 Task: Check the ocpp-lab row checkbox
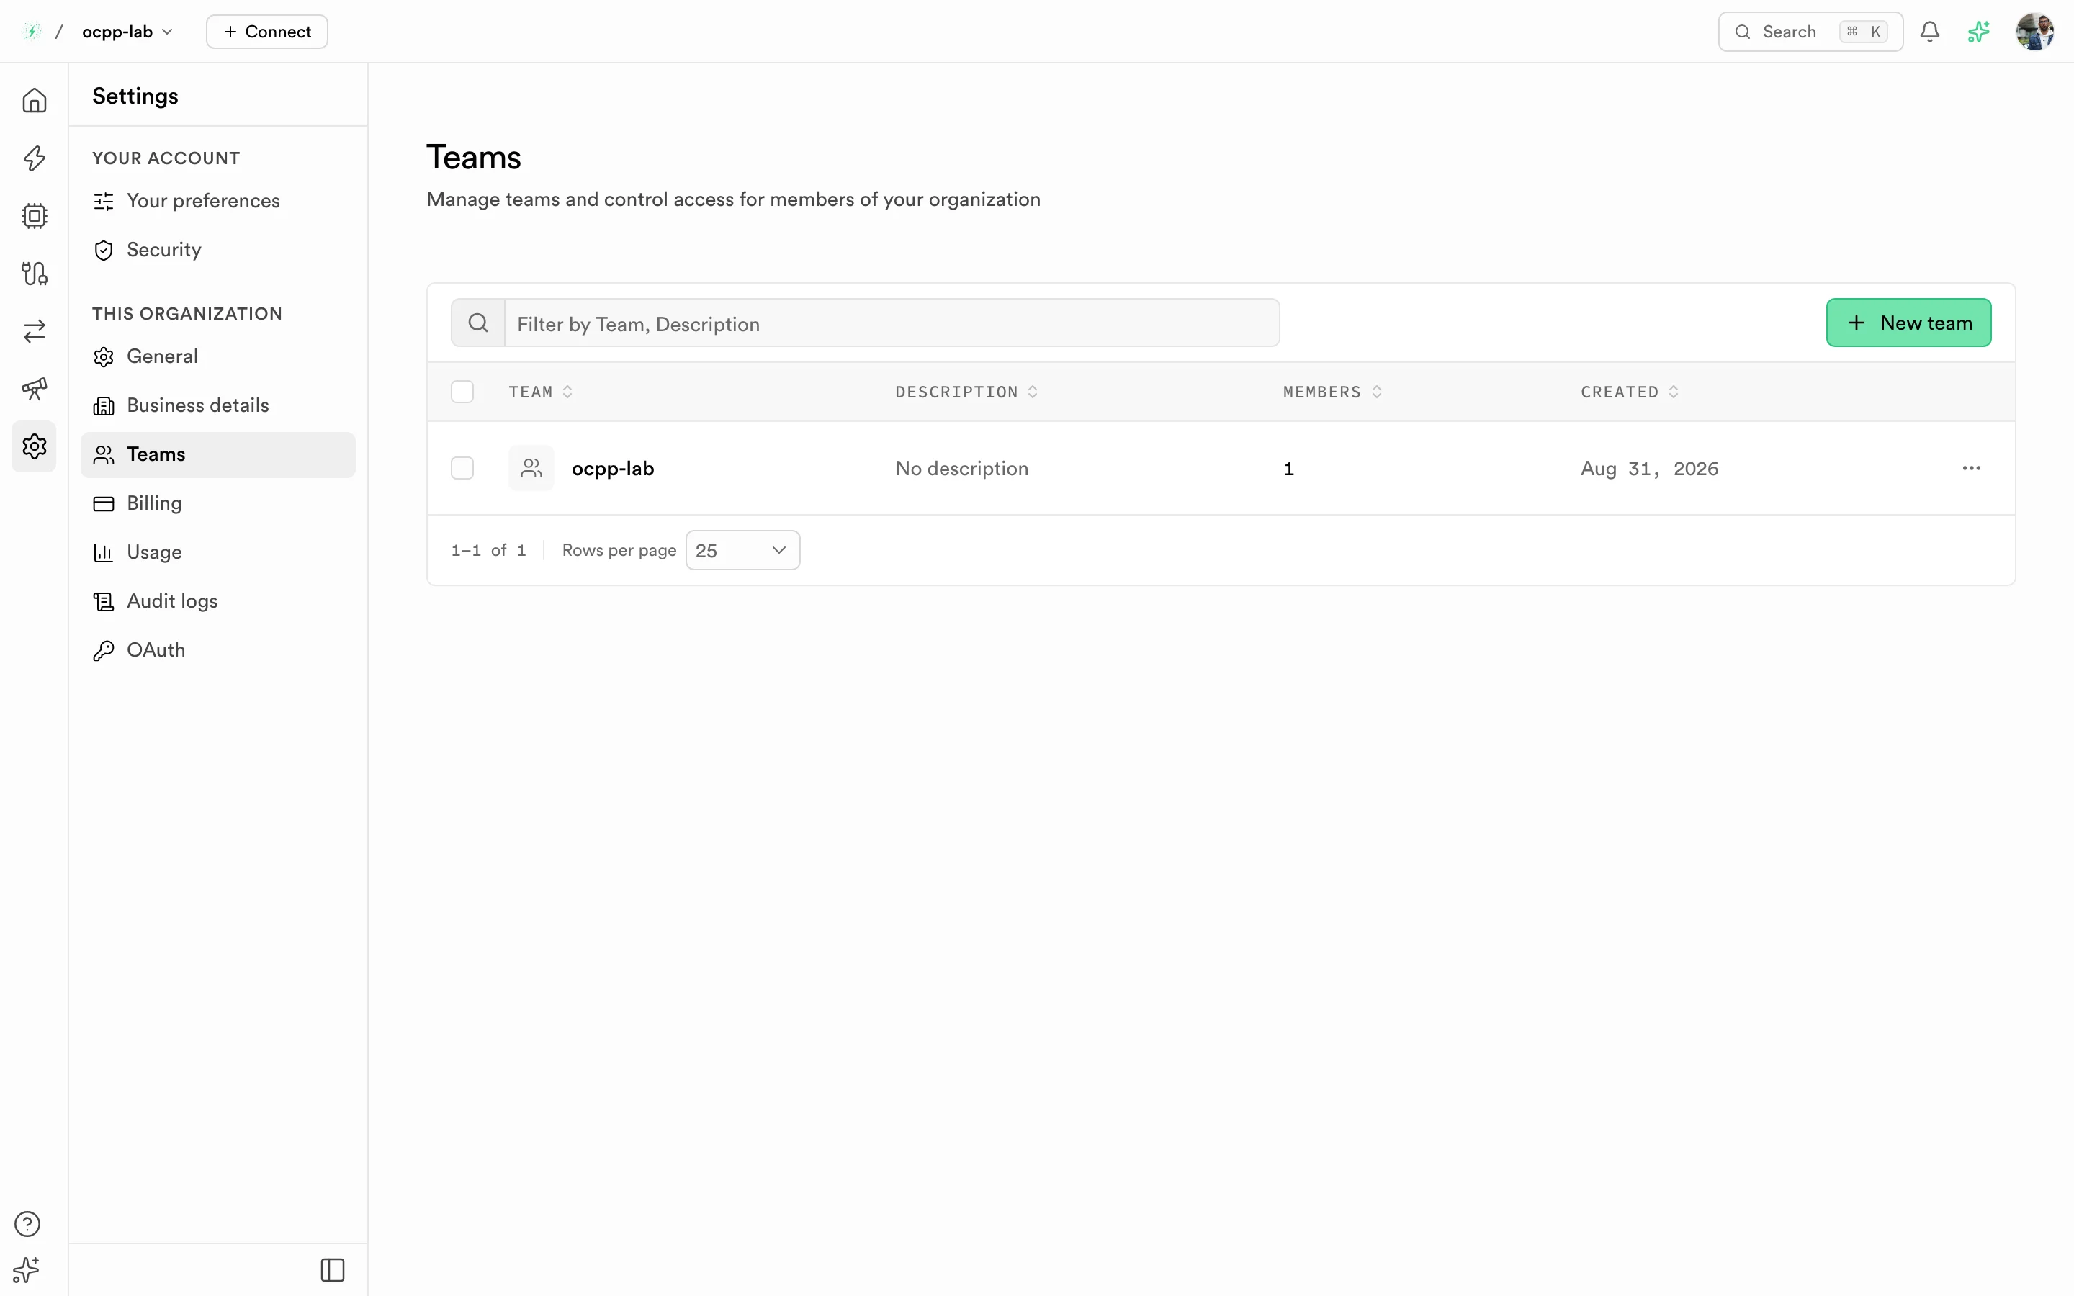click(x=463, y=468)
